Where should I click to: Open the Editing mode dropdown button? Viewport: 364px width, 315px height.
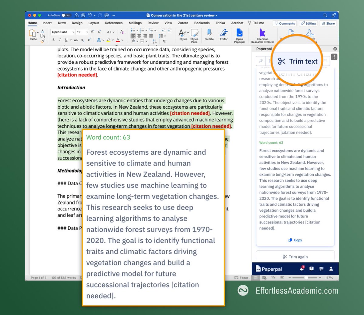point(308,23)
